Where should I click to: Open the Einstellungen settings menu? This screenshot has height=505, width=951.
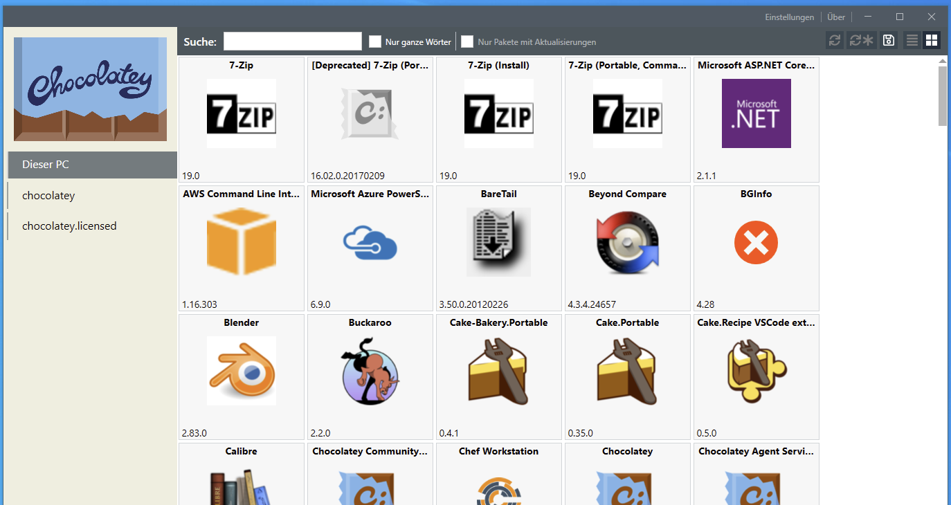[790, 17]
